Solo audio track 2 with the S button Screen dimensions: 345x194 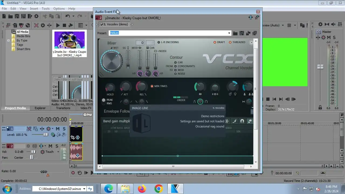57,146
